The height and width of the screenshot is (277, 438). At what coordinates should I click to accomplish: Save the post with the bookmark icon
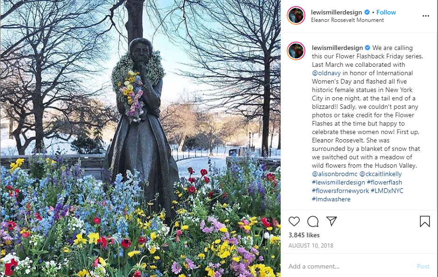424,221
